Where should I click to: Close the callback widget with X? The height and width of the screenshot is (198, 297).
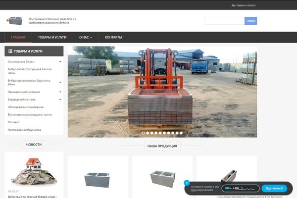[187, 183]
